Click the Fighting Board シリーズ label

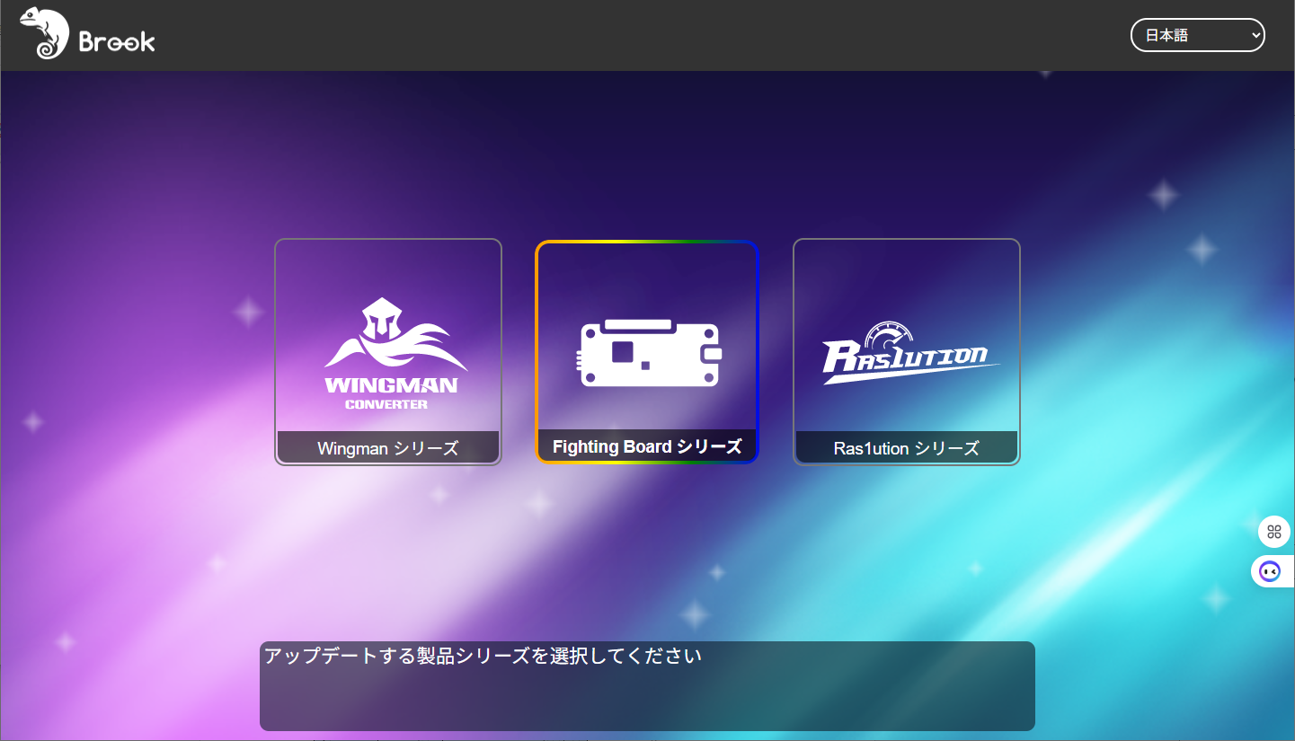click(647, 446)
